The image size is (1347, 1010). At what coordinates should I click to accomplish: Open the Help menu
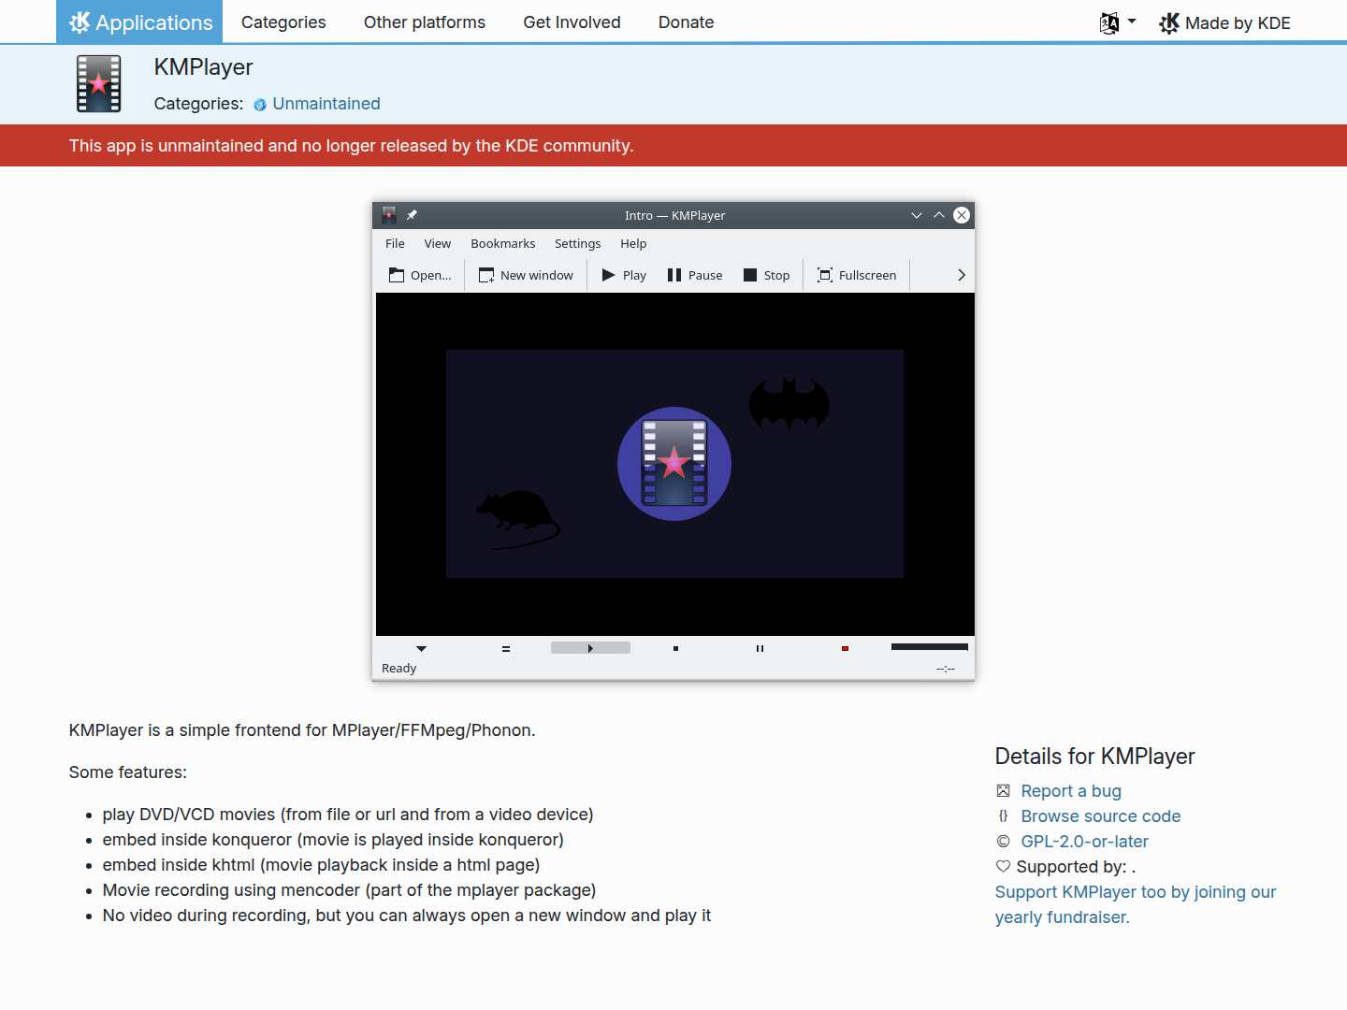[x=633, y=243]
